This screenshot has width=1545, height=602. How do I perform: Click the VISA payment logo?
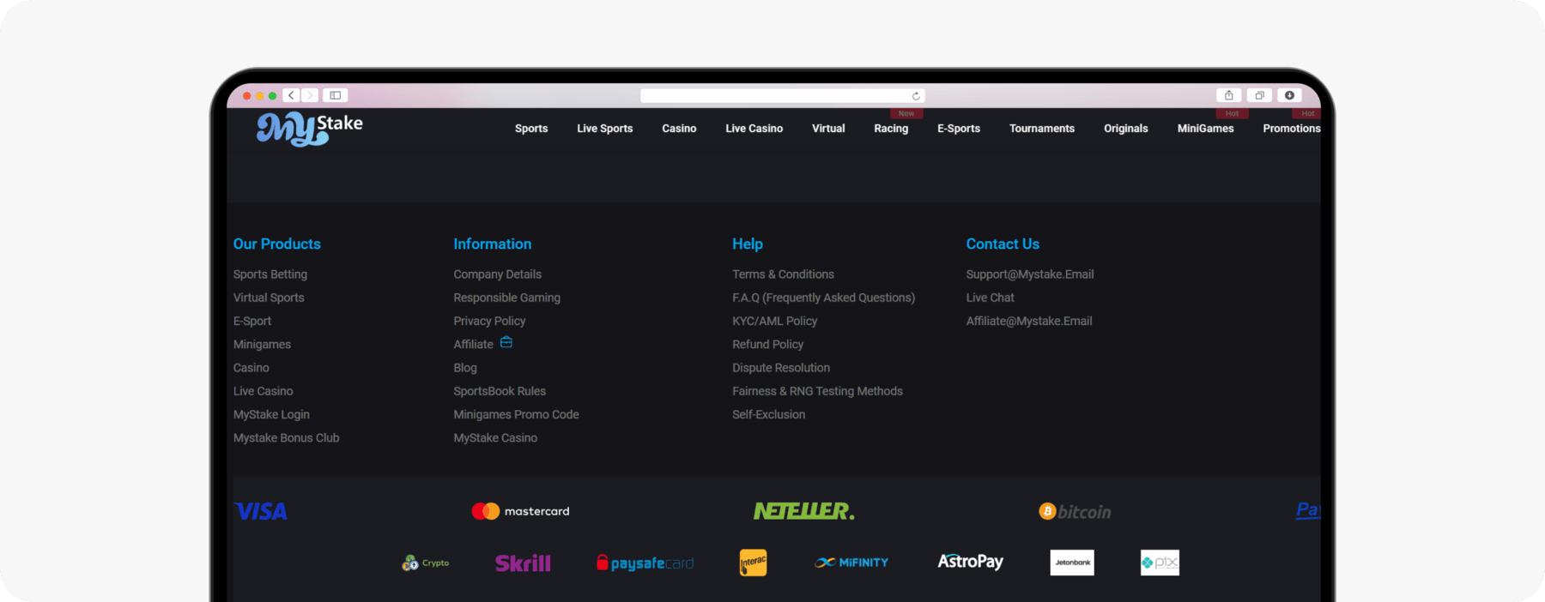pyautogui.click(x=261, y=512)
